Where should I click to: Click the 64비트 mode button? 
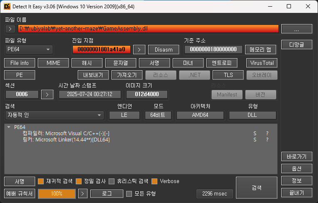pyautogui.click(x=158, y=115)
